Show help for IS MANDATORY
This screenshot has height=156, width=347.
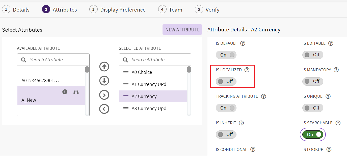tap(336, 70)
